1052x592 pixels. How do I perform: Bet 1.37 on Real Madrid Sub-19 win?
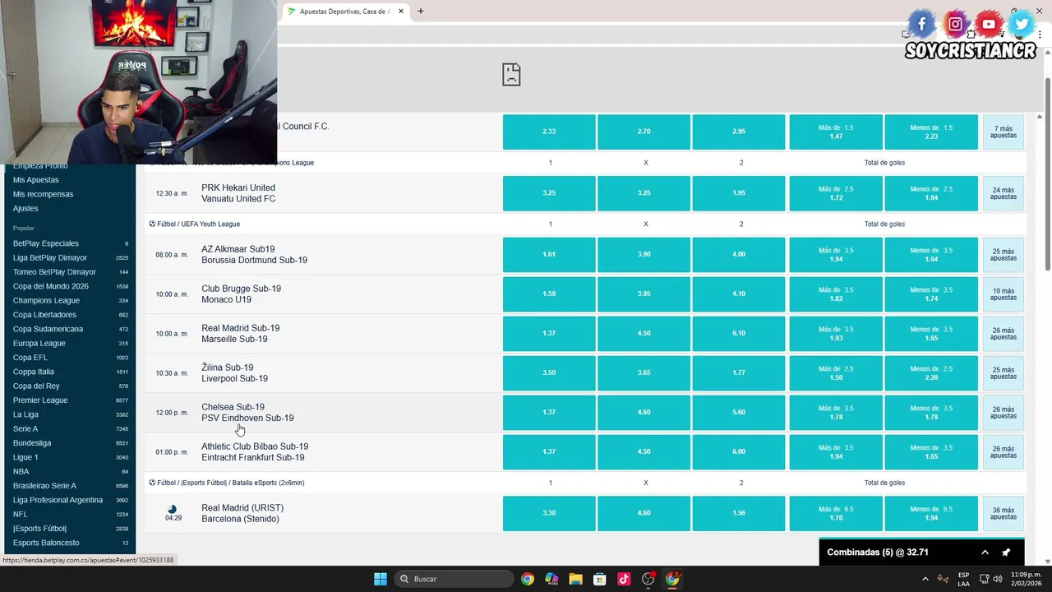[549, 334]
